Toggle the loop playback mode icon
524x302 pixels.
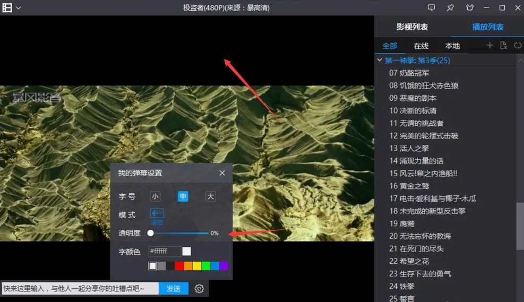point(518,46)
